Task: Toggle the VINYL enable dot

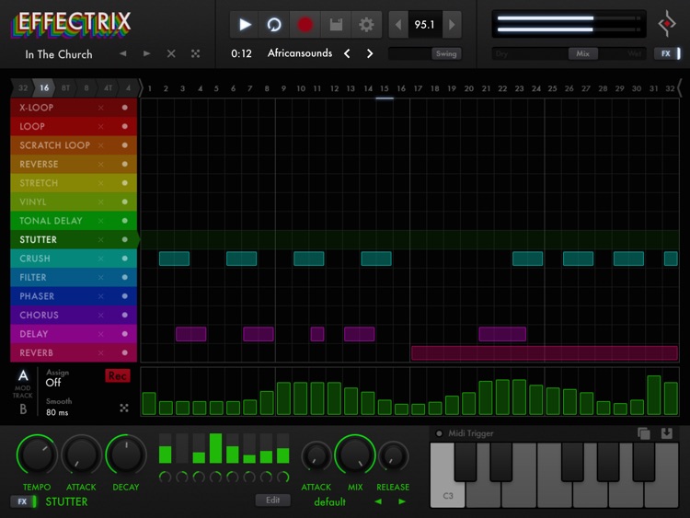Action: pyautogui.click(x=124, y=202)
